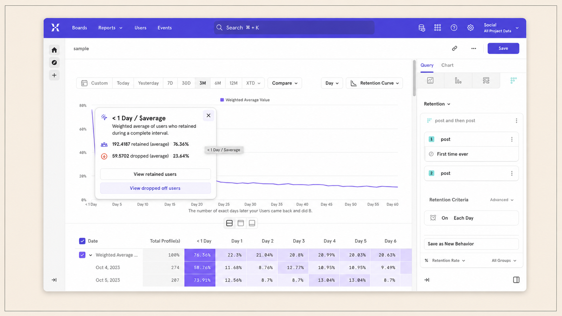This screenshot has width=562, height=316.
Task: Collapse the query panel arrow icon
Action: (427, 280)
